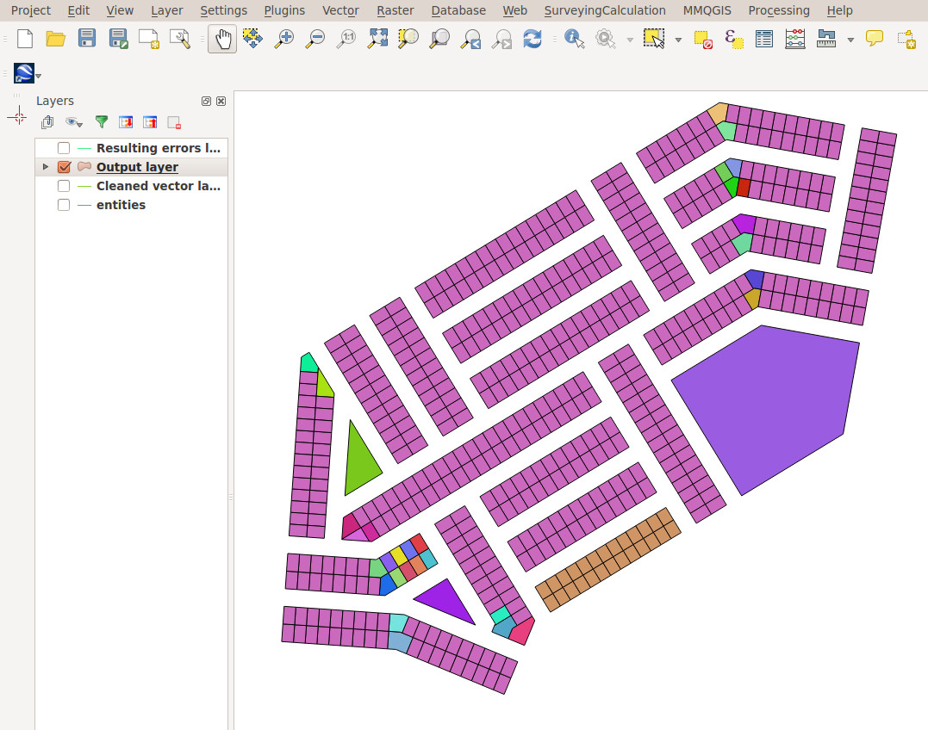Screen dimensions: 928x730
Task: Open the Select Features tool dropdown arrow
Action: (x=678, y=40)
